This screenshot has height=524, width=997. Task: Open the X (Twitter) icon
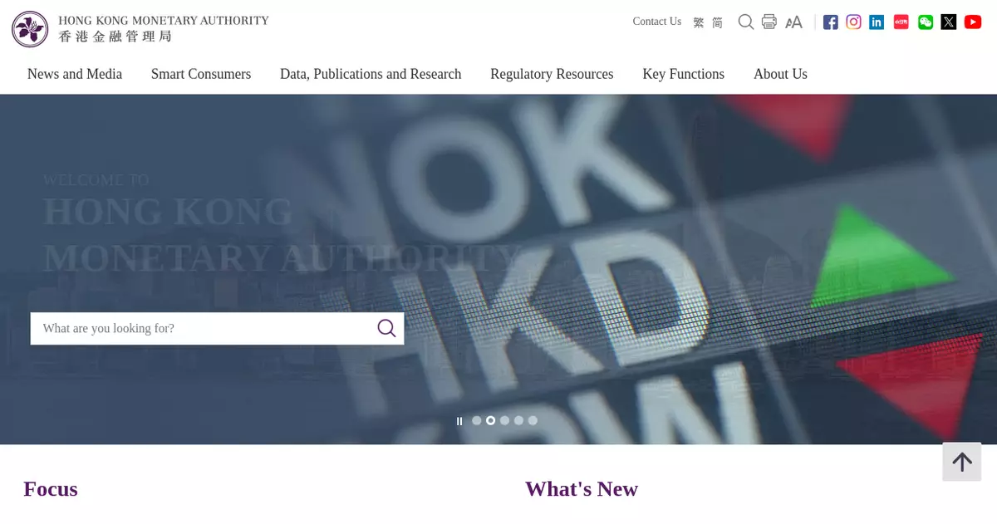949,22
